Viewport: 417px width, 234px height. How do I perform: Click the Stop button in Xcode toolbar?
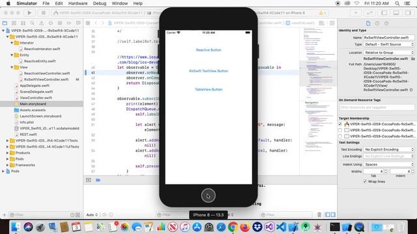click(x=44, y=13)
